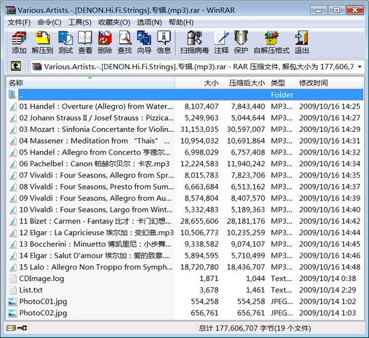
Task: Click the disk drive icon in status bar
Action: [x=11, y=328]
